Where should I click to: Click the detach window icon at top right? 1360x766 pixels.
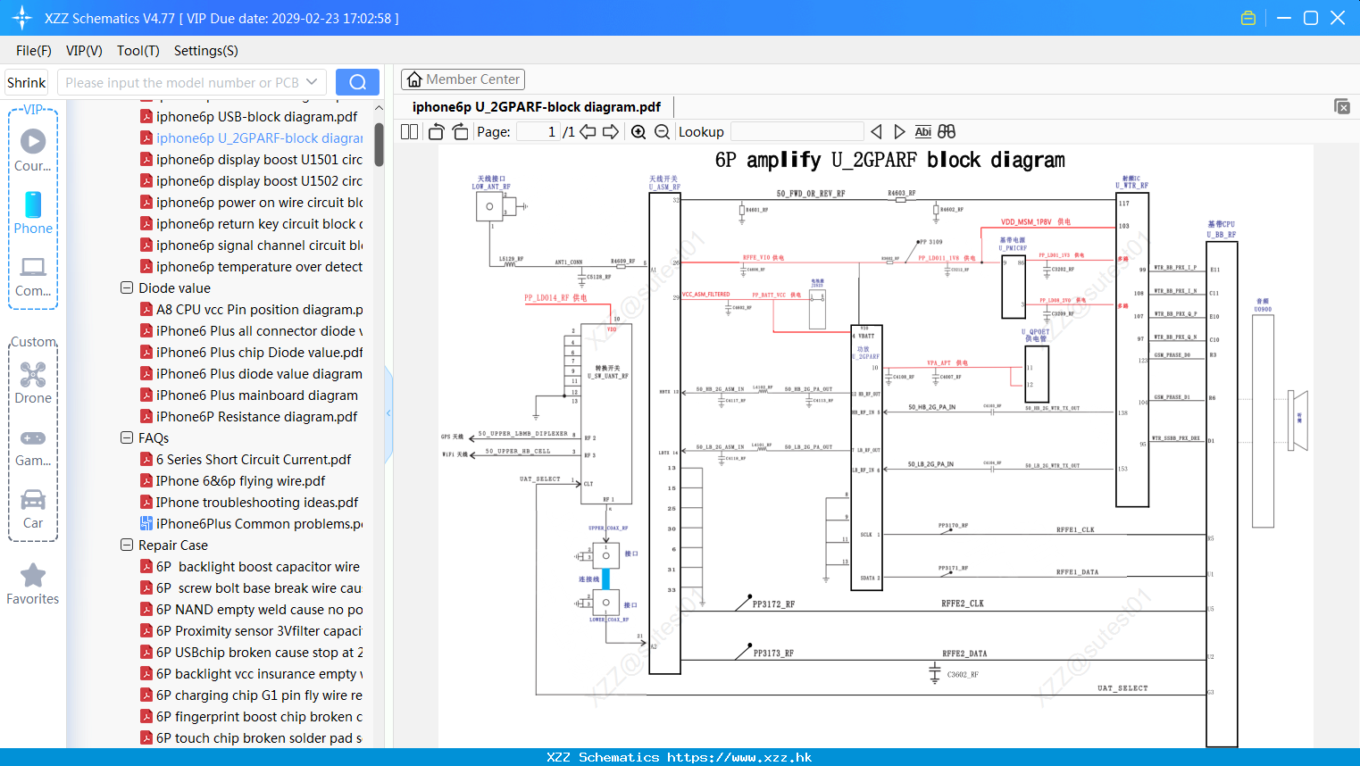pos(1342,106)
